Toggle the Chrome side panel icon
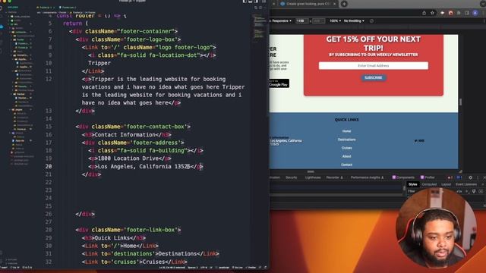Screen dimensions: 486x273 (x=467, y=13)
